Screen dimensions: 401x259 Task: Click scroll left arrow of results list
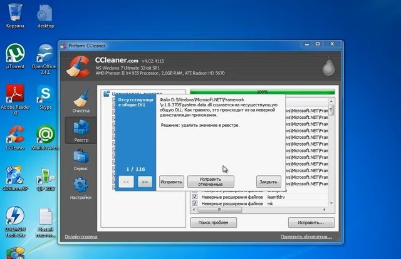[x=194, y=210]
